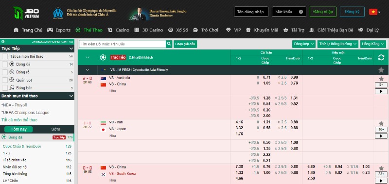Image resolution: width=389 pixels, height=184 pixels.
Task: Refresh odds with the circular arrows icon
Action: click(381, 58)
